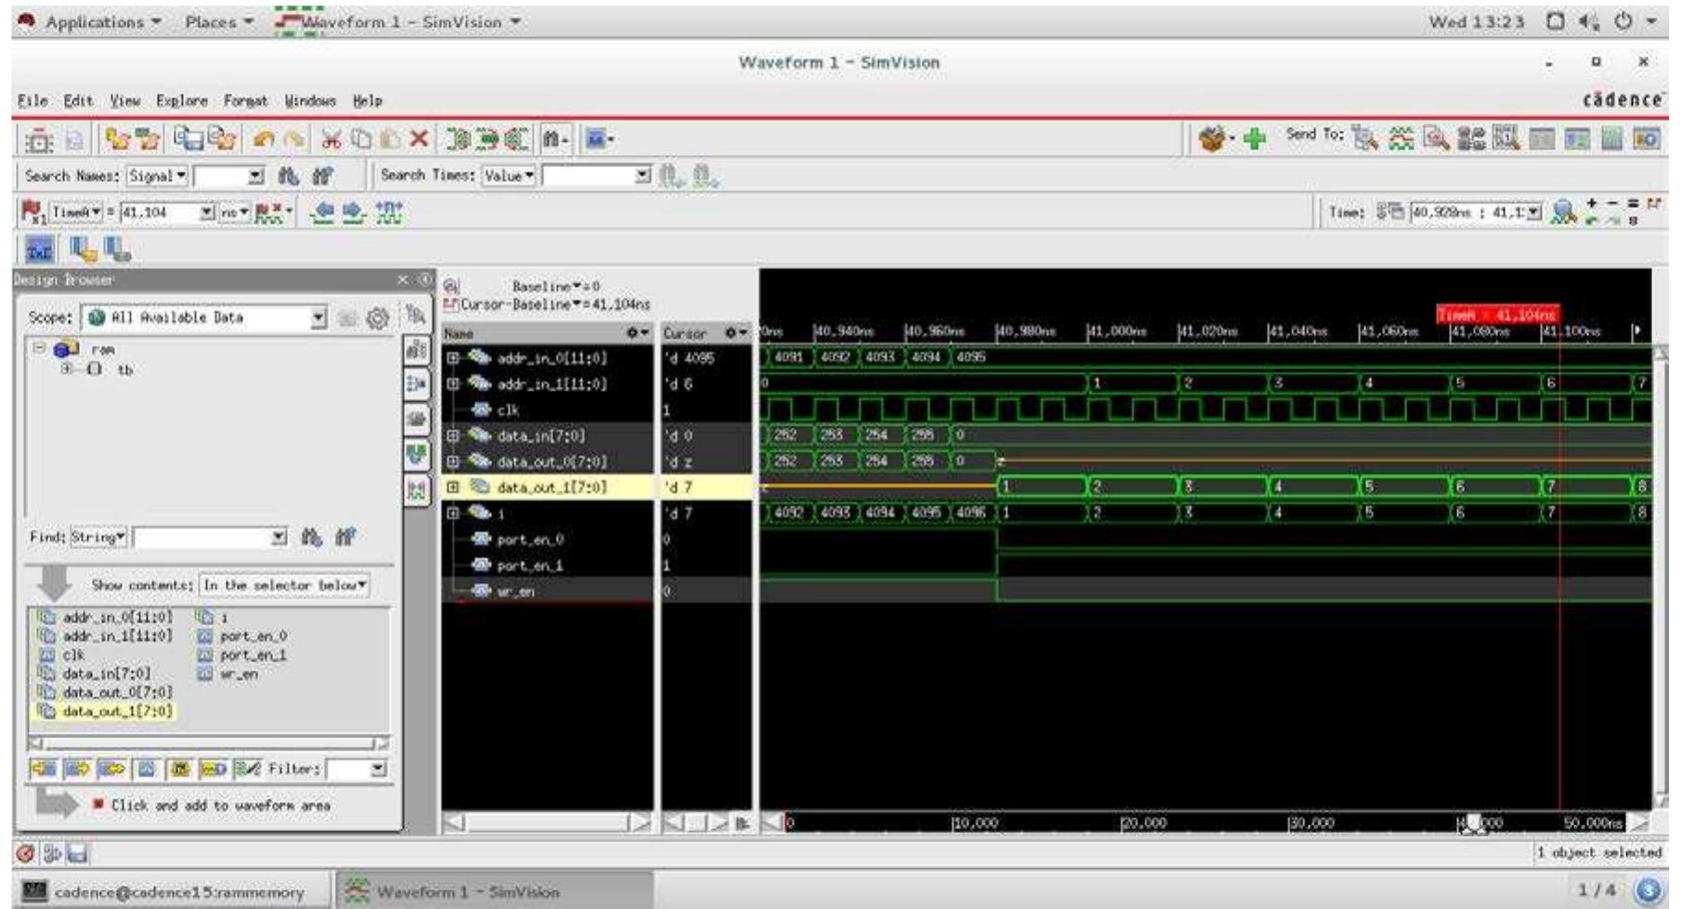This screenshot has height=909, width=1682.
Task: Open the Explore menu
Action: 181,100
